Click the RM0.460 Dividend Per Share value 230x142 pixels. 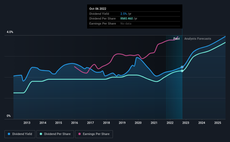pyautogui.click(x=127, y=19)
